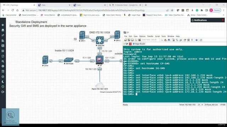Open the Extensions puzzle icon in Chrome
Screen dimensions: 227x127
pyautogui.click(x=202, y=10)
